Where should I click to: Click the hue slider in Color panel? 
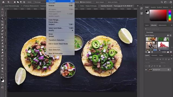[x=170, y=15]
